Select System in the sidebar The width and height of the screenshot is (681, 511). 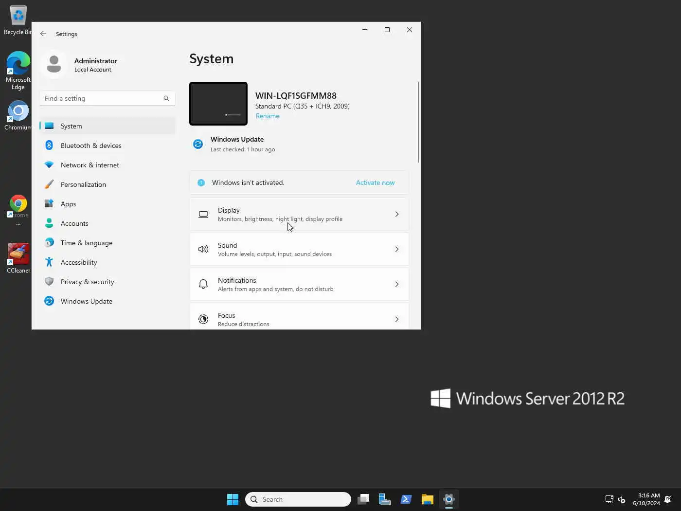[x=108, y=126]
